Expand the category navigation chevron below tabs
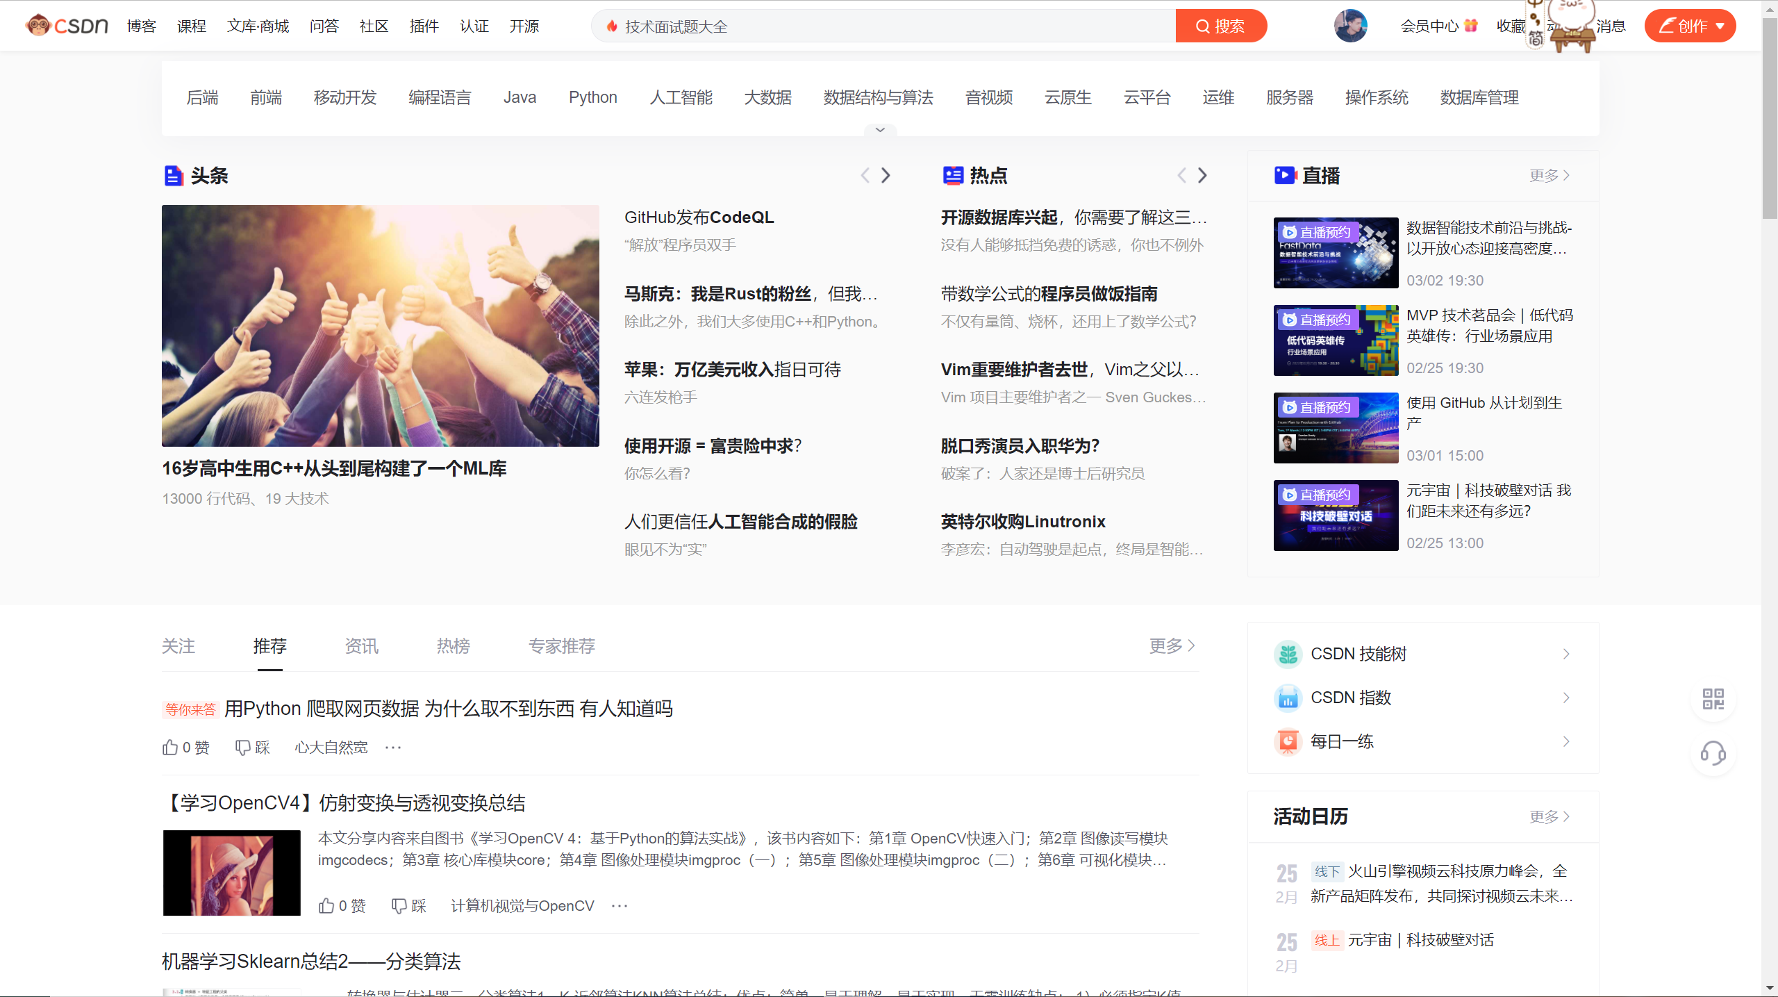1778x997 pixels. [x=879, y=130]
